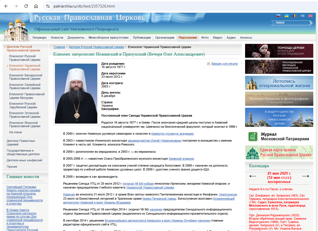Open the Аудио menu item

(231, 37)
